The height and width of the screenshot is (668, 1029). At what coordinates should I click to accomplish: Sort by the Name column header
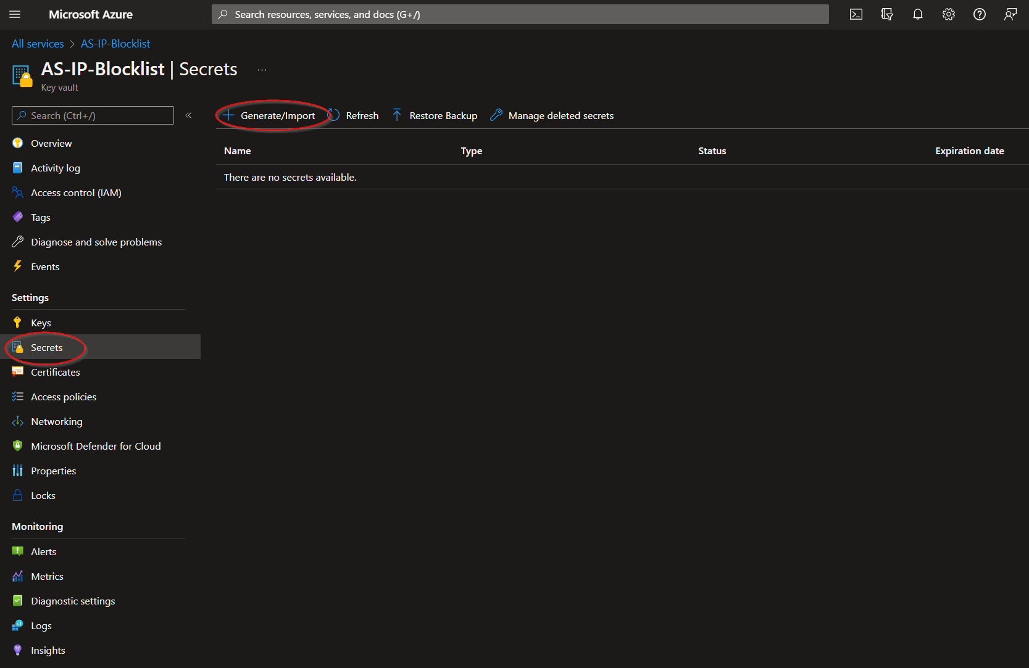click(x=238, y=151)
